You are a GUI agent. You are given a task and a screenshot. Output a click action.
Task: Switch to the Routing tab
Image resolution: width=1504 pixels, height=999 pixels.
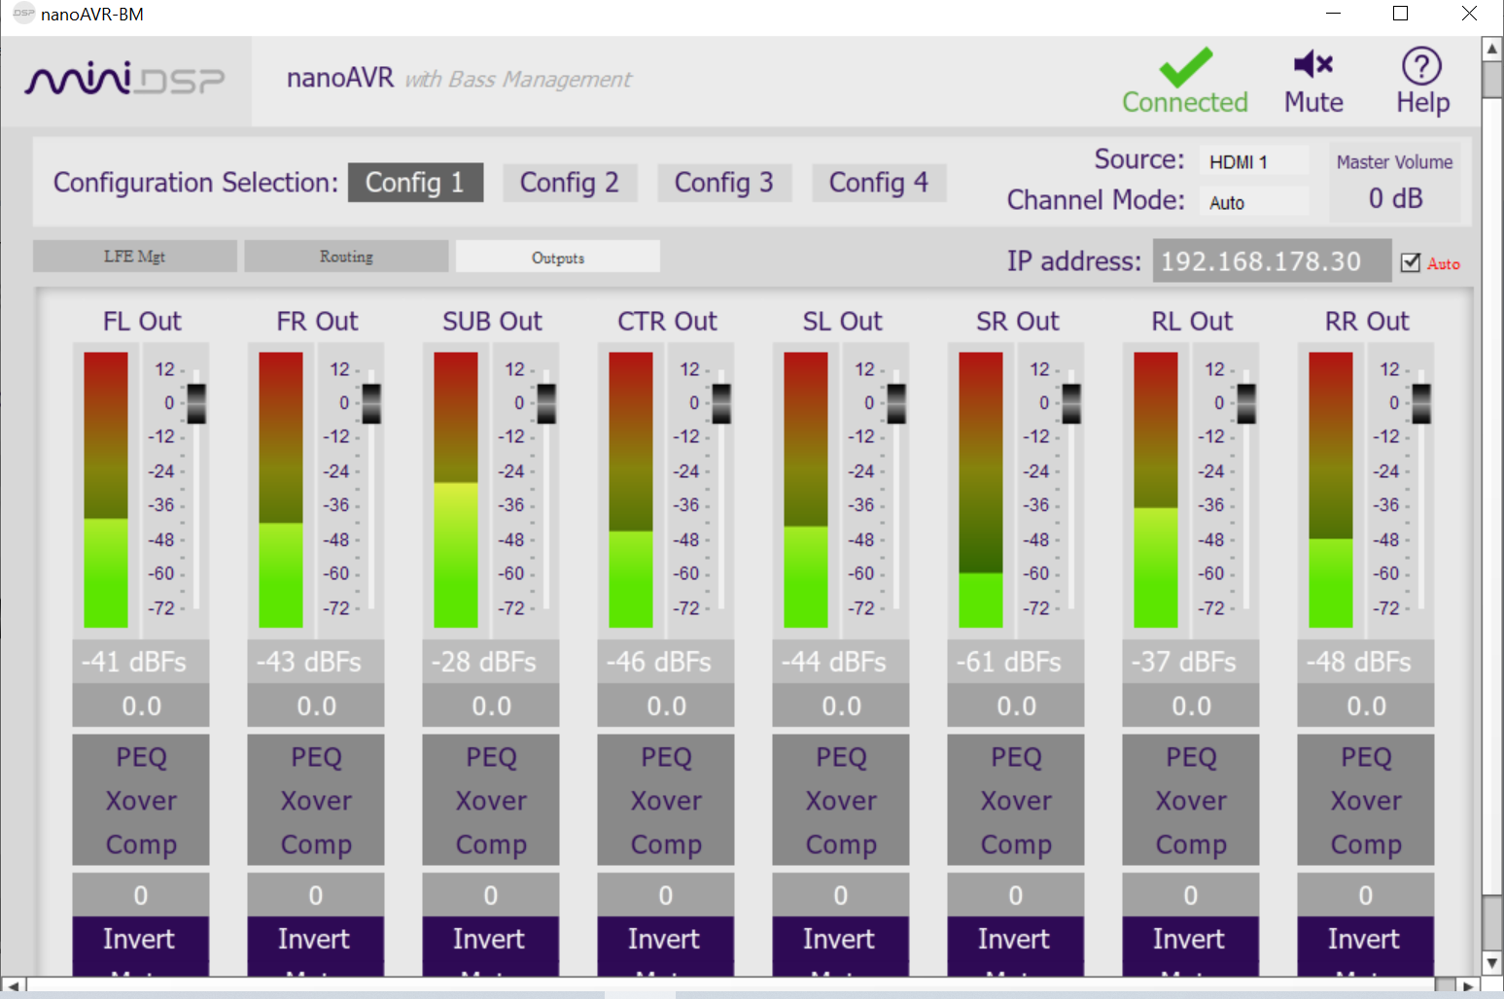(x=346, y=257)
